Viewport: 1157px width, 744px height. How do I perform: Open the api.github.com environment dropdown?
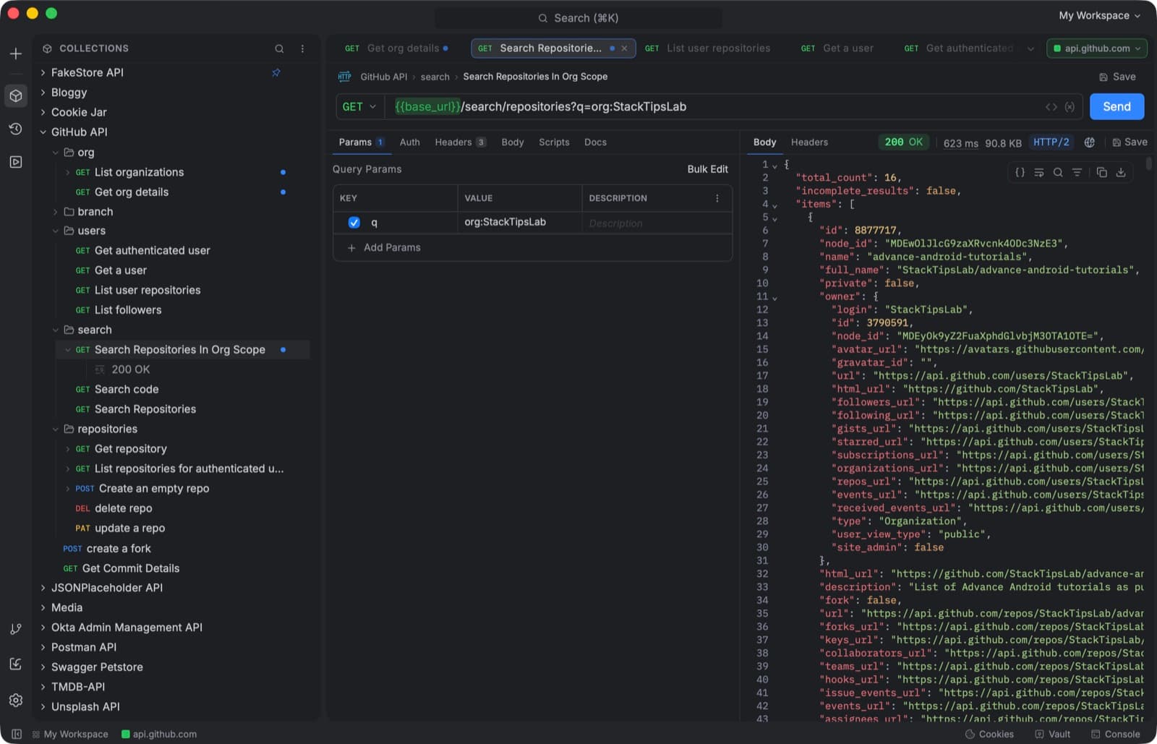click(x=1096, y=48)
